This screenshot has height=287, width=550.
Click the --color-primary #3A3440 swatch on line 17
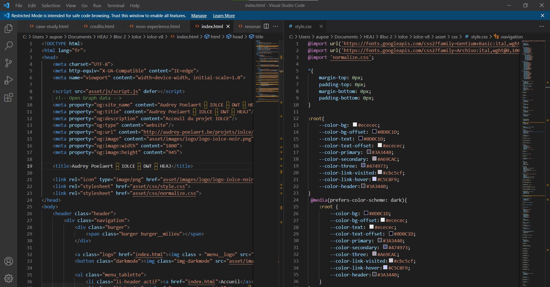click(x=369, y=152)
